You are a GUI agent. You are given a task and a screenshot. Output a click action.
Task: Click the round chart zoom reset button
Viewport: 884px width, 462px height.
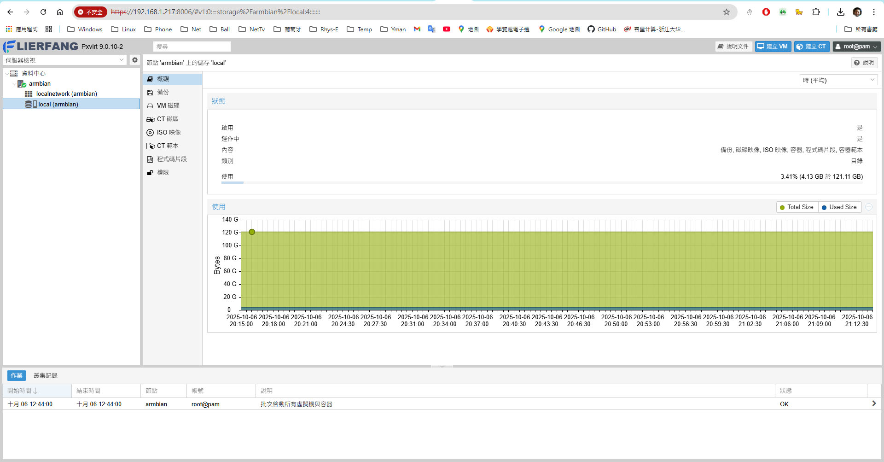point(869,207)
